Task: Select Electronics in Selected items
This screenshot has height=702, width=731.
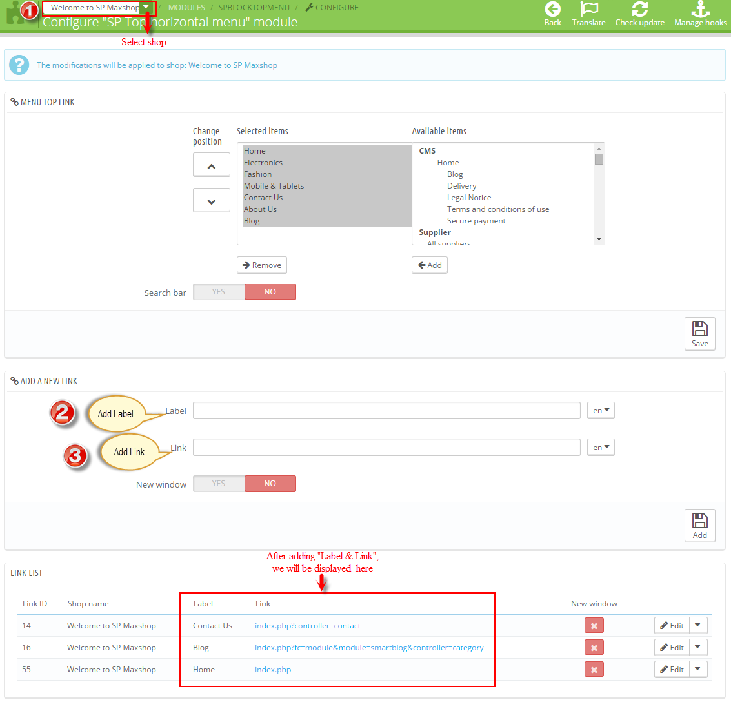Action: click(x=327, y=163)
